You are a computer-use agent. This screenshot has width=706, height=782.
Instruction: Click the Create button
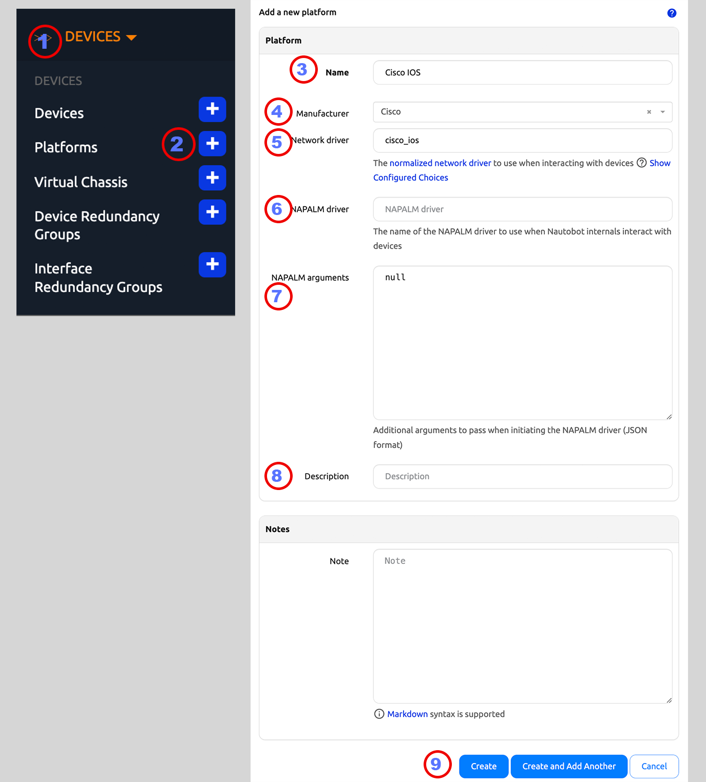tap(483, 766)
